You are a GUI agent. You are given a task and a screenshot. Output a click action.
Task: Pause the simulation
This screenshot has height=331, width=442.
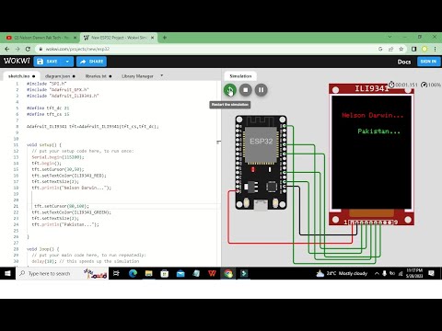click(x=262, y=90)
